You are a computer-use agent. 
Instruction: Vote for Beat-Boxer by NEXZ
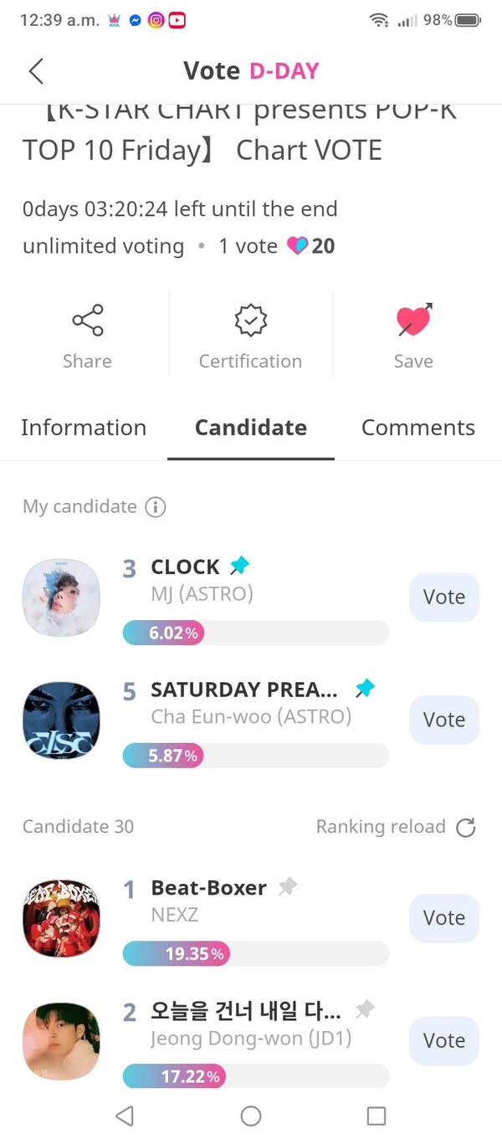443,918
